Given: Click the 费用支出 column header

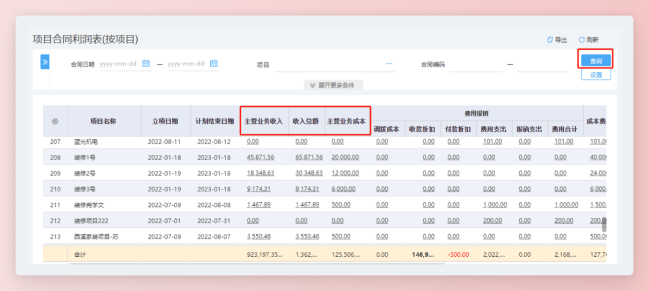Looking at the screenshot, I should [x=494, y=129].
